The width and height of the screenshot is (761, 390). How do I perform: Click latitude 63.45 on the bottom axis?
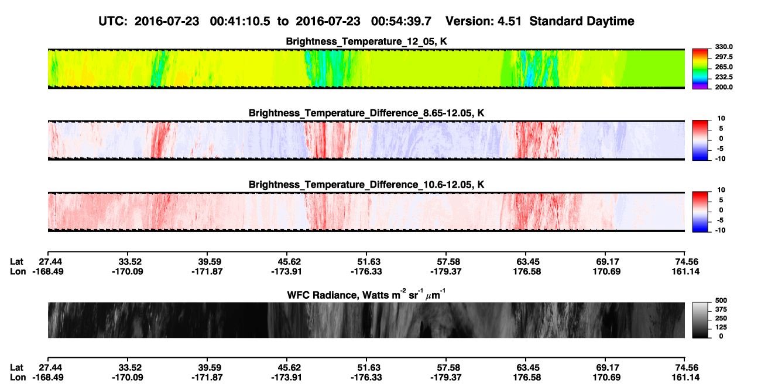pos(529,368)
